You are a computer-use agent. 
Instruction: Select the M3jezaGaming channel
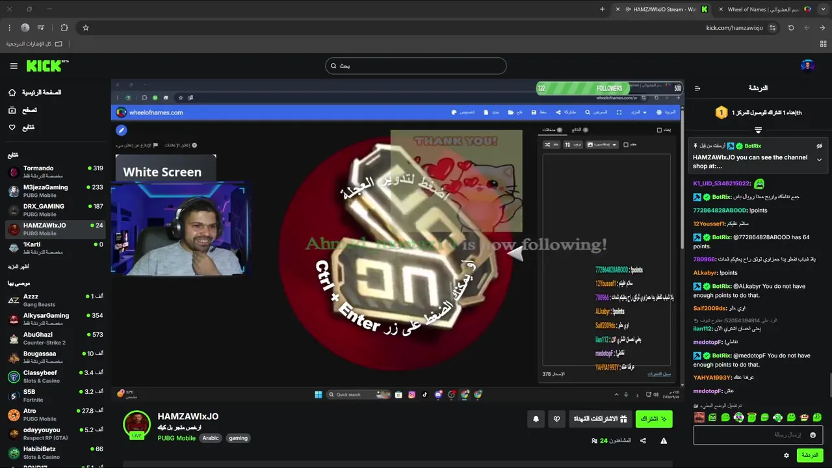55,190
